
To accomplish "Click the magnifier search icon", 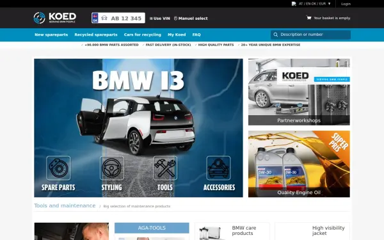I will pos(275,35).
